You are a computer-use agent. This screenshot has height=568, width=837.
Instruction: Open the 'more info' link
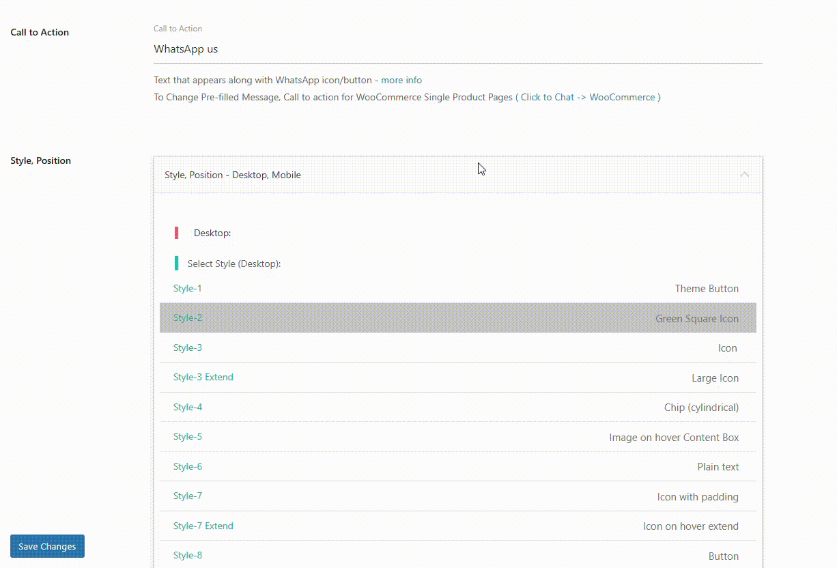point(401,80)
